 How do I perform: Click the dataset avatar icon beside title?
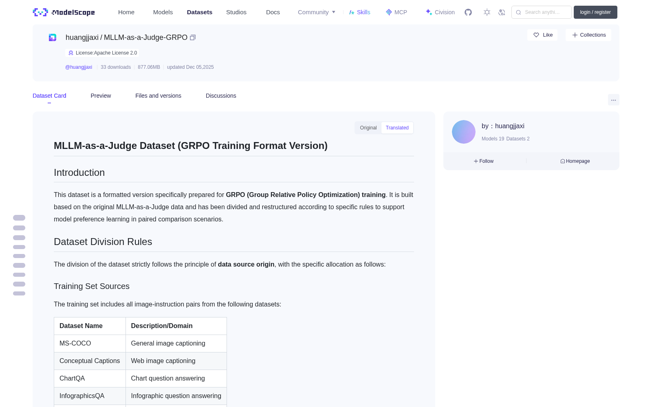[53, 37]
